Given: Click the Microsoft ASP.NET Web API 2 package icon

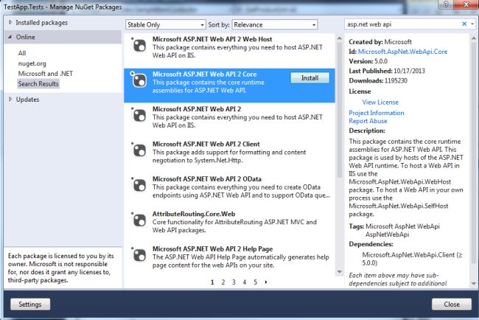Looking at the screenshot, I should tap(139, 116).
